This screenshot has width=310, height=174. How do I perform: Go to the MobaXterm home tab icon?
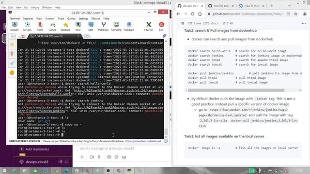(x=23, y=36)
